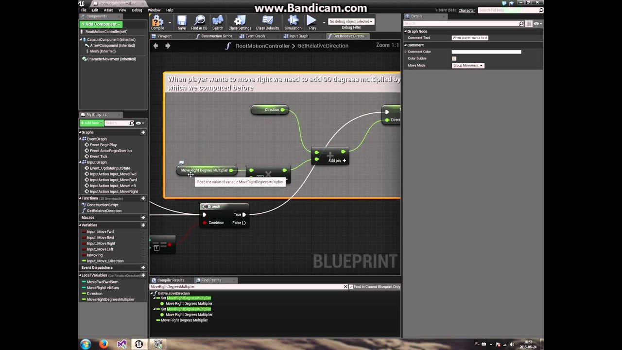Open the Move Mode Group Movement dropdown
Image resolution: width=622 pixels, height=350 pixels.
tap(468, 65)
